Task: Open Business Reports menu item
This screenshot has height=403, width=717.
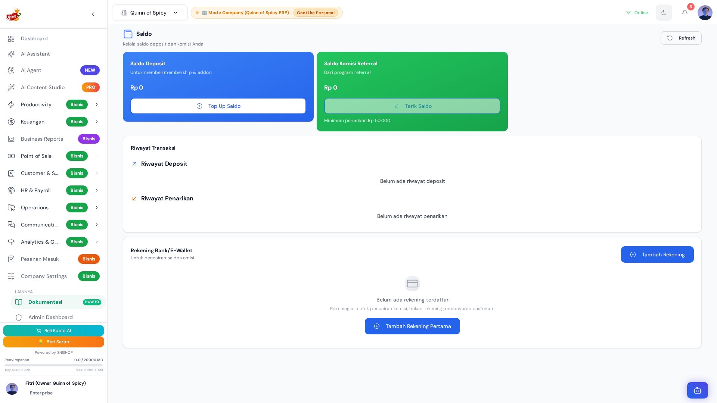Action: pyautogui.click(x=54, y=139)
